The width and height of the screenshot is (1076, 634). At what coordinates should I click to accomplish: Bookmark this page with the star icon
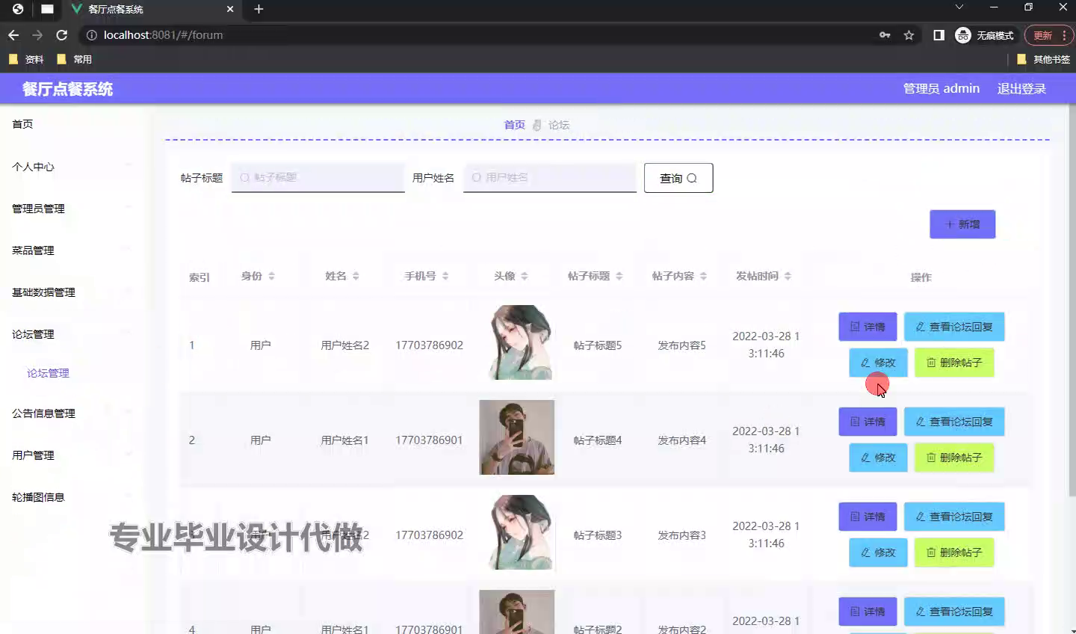tap(909, 35)
